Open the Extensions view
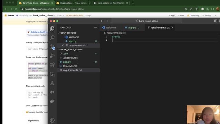 click(x=52, y=65)
